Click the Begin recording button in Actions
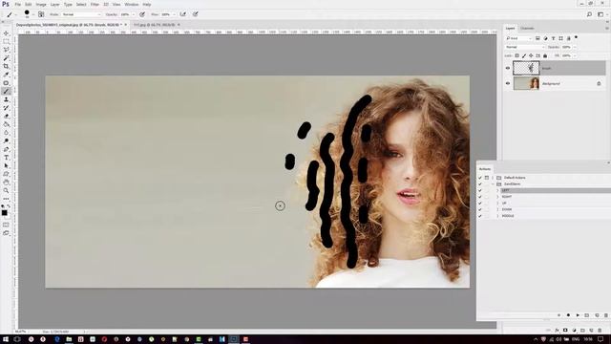Image resolution: width=611 pixels, height=344 pixels. pos(568,315)
